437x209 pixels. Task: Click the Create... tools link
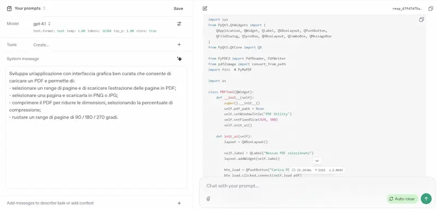coord(41,45)
